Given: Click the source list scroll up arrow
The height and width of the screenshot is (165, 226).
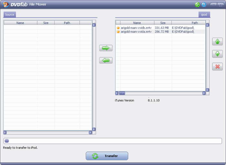Looking at the screenshot, I should (x=94, y=25).
